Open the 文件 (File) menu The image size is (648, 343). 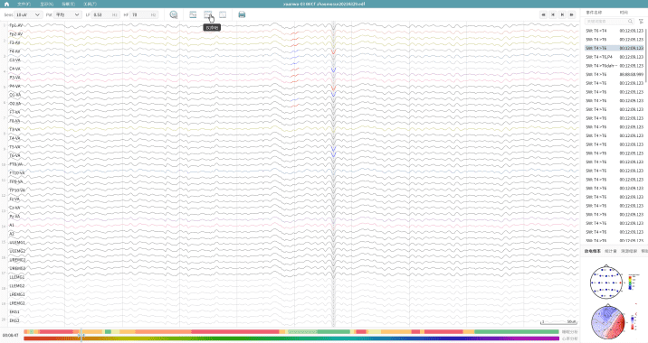24,5
